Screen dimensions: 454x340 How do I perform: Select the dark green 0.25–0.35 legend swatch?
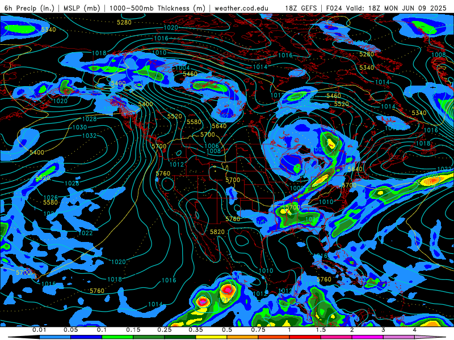coord(180,337)
